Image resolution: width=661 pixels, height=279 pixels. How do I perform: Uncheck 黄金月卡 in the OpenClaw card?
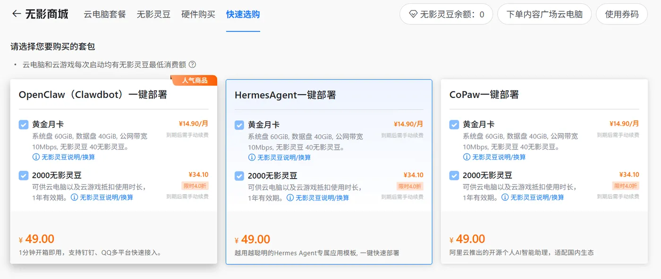pyautogui.click(x=24, y=124)
